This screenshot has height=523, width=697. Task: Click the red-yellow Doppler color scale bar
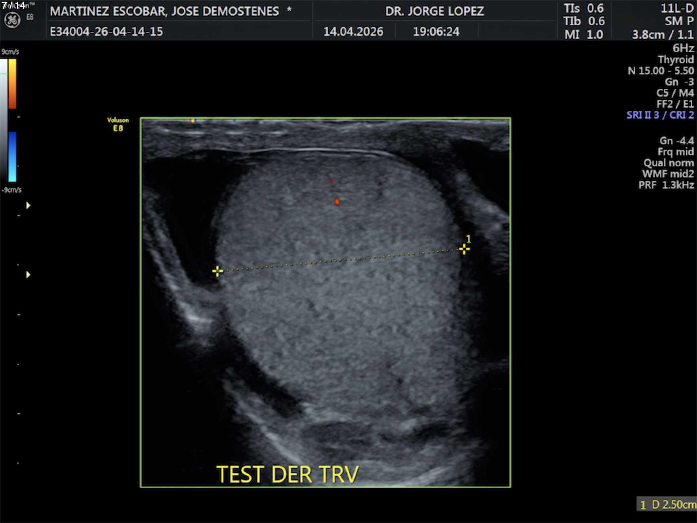coord(12,84)
